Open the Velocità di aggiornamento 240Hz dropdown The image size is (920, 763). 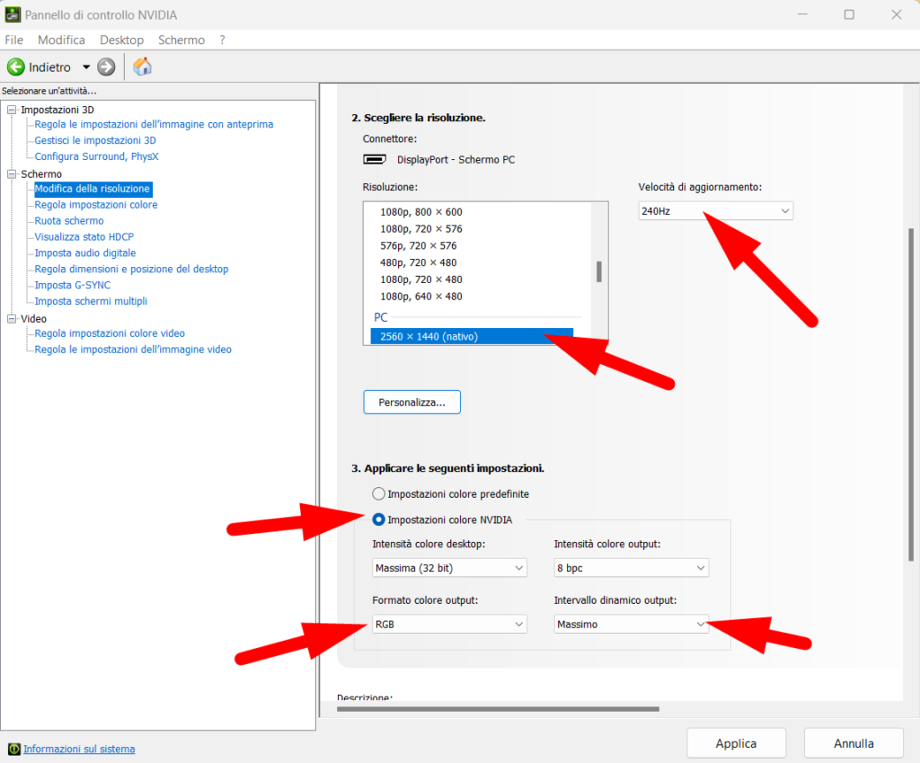716,210
